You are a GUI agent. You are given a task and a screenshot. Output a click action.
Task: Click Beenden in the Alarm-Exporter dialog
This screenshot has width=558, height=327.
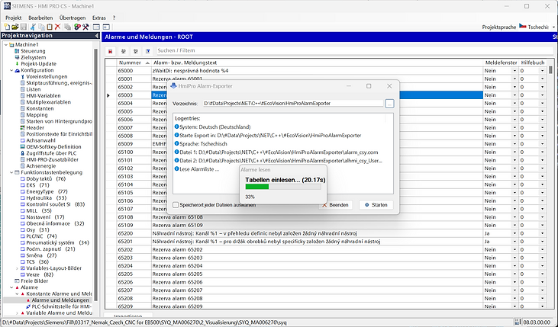pyautogui.click(x=335, y=205)
